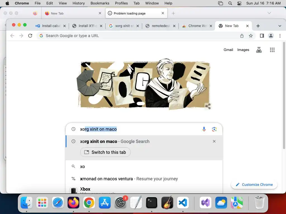The height and width of the screenshot is (214, 286).
Task: Open GarageBand from the Dock
Action: tap(167, 203)
